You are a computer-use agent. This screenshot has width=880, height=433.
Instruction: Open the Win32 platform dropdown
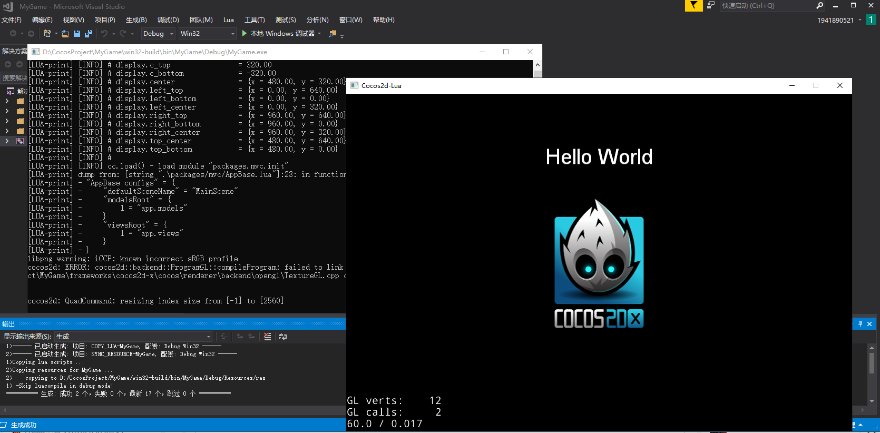click(207, 34)
